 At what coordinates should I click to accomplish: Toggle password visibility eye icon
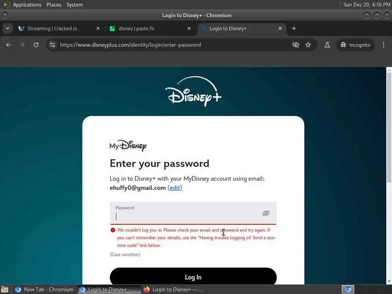(266, 213)
